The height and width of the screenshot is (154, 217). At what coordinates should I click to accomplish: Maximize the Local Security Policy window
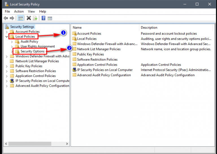coord(197,4)
